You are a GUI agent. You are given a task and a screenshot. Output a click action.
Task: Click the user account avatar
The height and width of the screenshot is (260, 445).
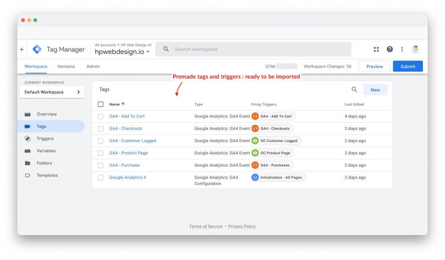point(415,49)
